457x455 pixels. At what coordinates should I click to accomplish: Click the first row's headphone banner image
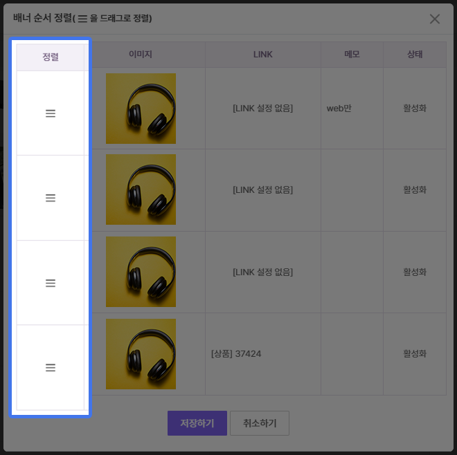141,109
